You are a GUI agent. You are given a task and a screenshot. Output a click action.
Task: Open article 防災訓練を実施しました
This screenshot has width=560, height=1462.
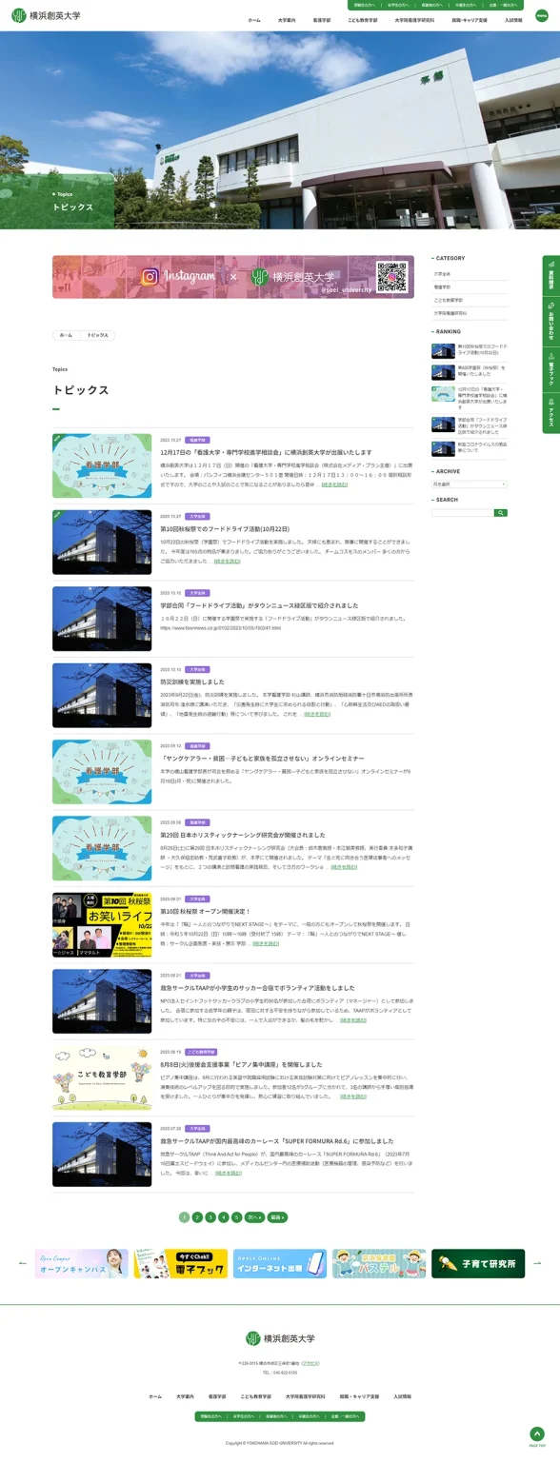pos(192,682)
